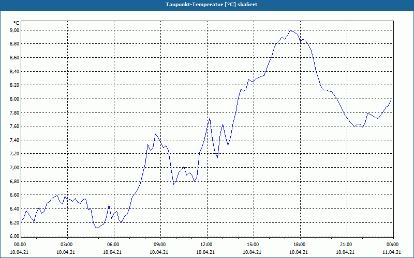Select the 9,00 y-axis value
This screenshot has height=258, width=414.
point(15,30)
